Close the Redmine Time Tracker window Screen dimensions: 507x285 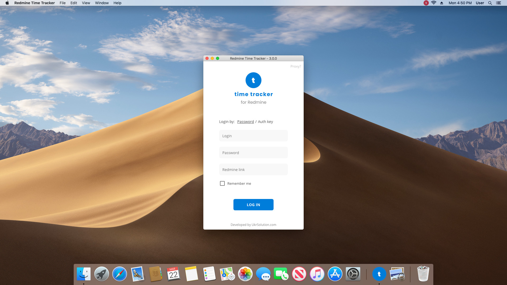point(207,58)
